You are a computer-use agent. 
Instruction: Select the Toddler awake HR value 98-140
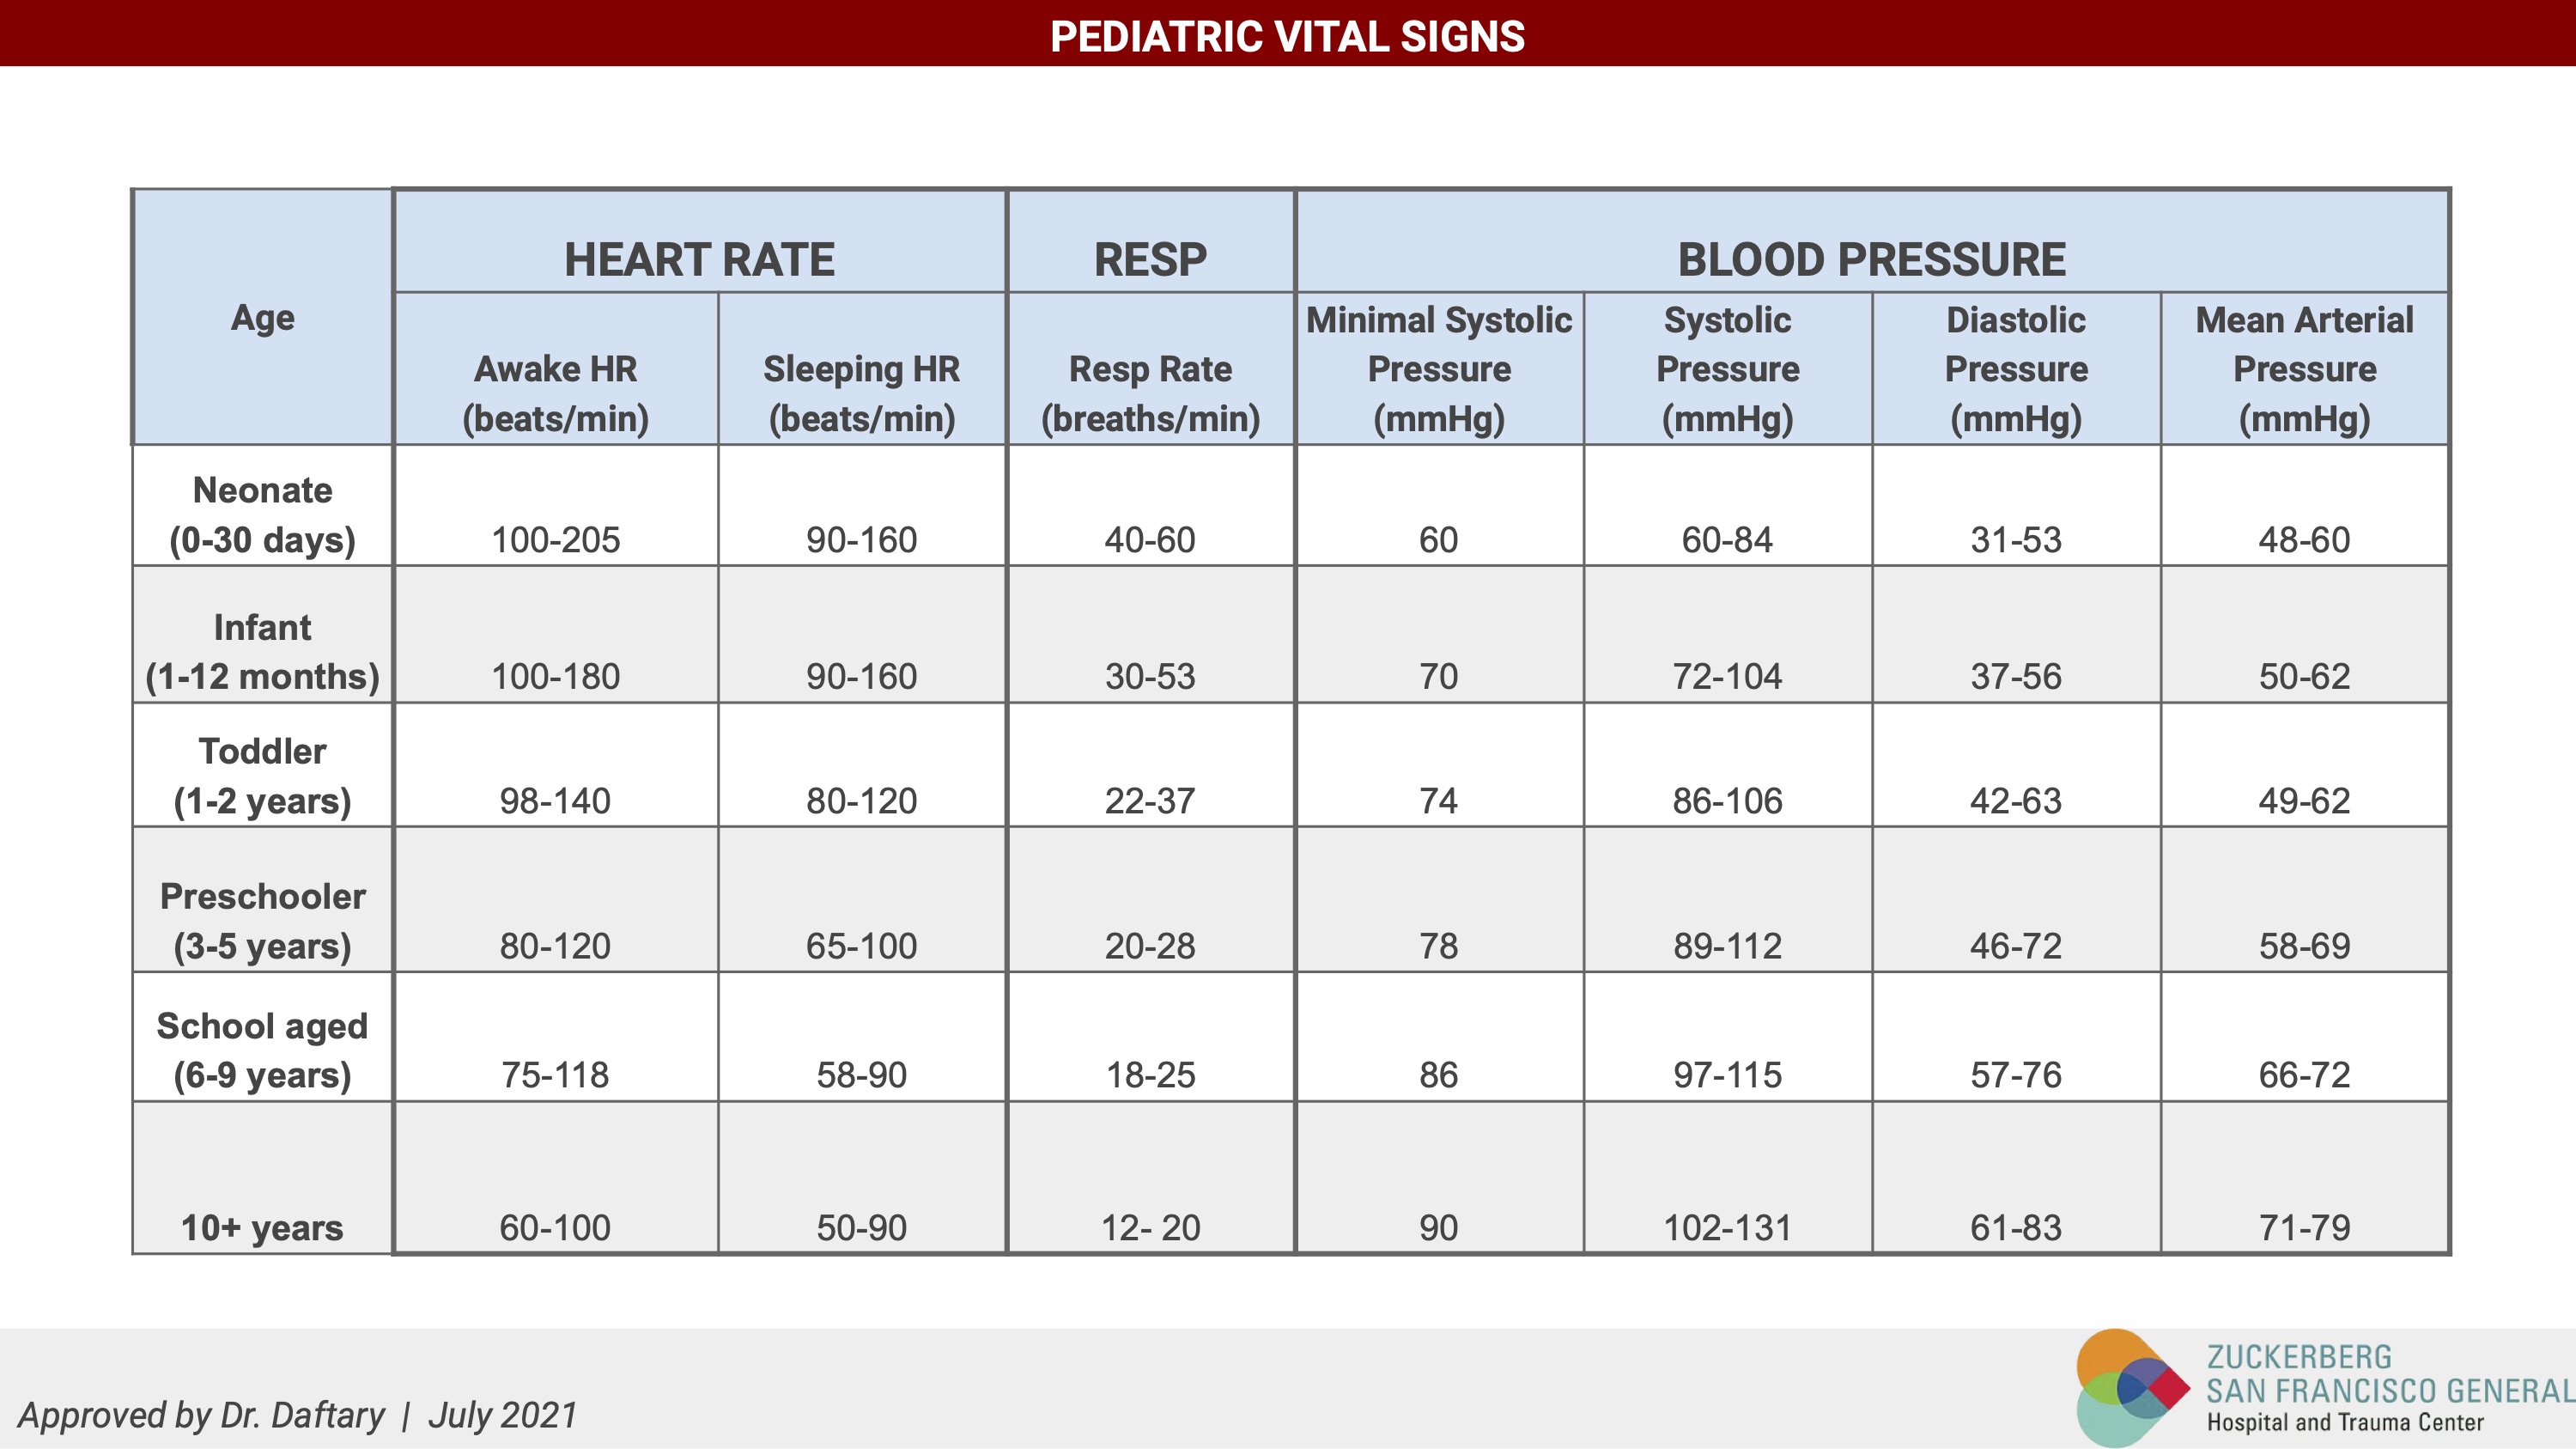tap(555, 800)
